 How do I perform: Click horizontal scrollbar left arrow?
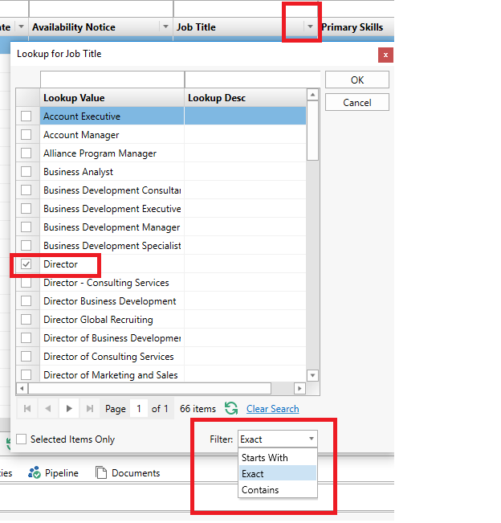[x=22, y=388]
